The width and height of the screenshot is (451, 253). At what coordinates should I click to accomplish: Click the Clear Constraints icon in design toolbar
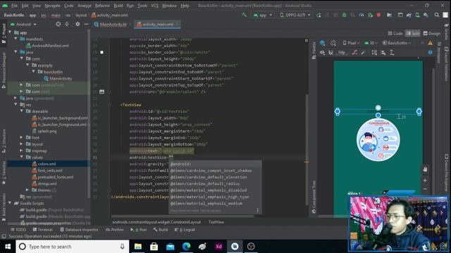pos(354,53)
